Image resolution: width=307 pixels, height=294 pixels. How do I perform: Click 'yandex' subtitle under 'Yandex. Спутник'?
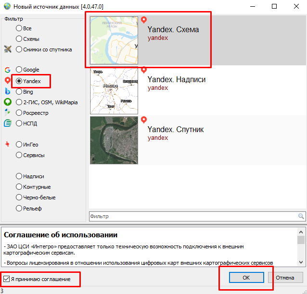coord(158,138)
